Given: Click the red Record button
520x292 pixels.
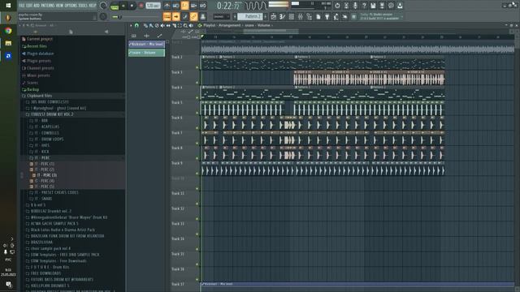Looking at the screenshot, I should pyautogui.click(x=141, y=6).
